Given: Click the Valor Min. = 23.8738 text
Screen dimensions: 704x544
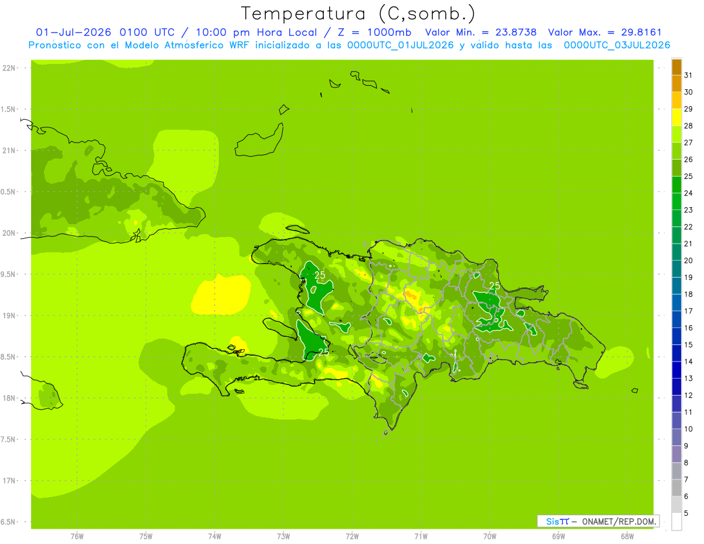Looking at the screenshot, I should pos(481,32).
